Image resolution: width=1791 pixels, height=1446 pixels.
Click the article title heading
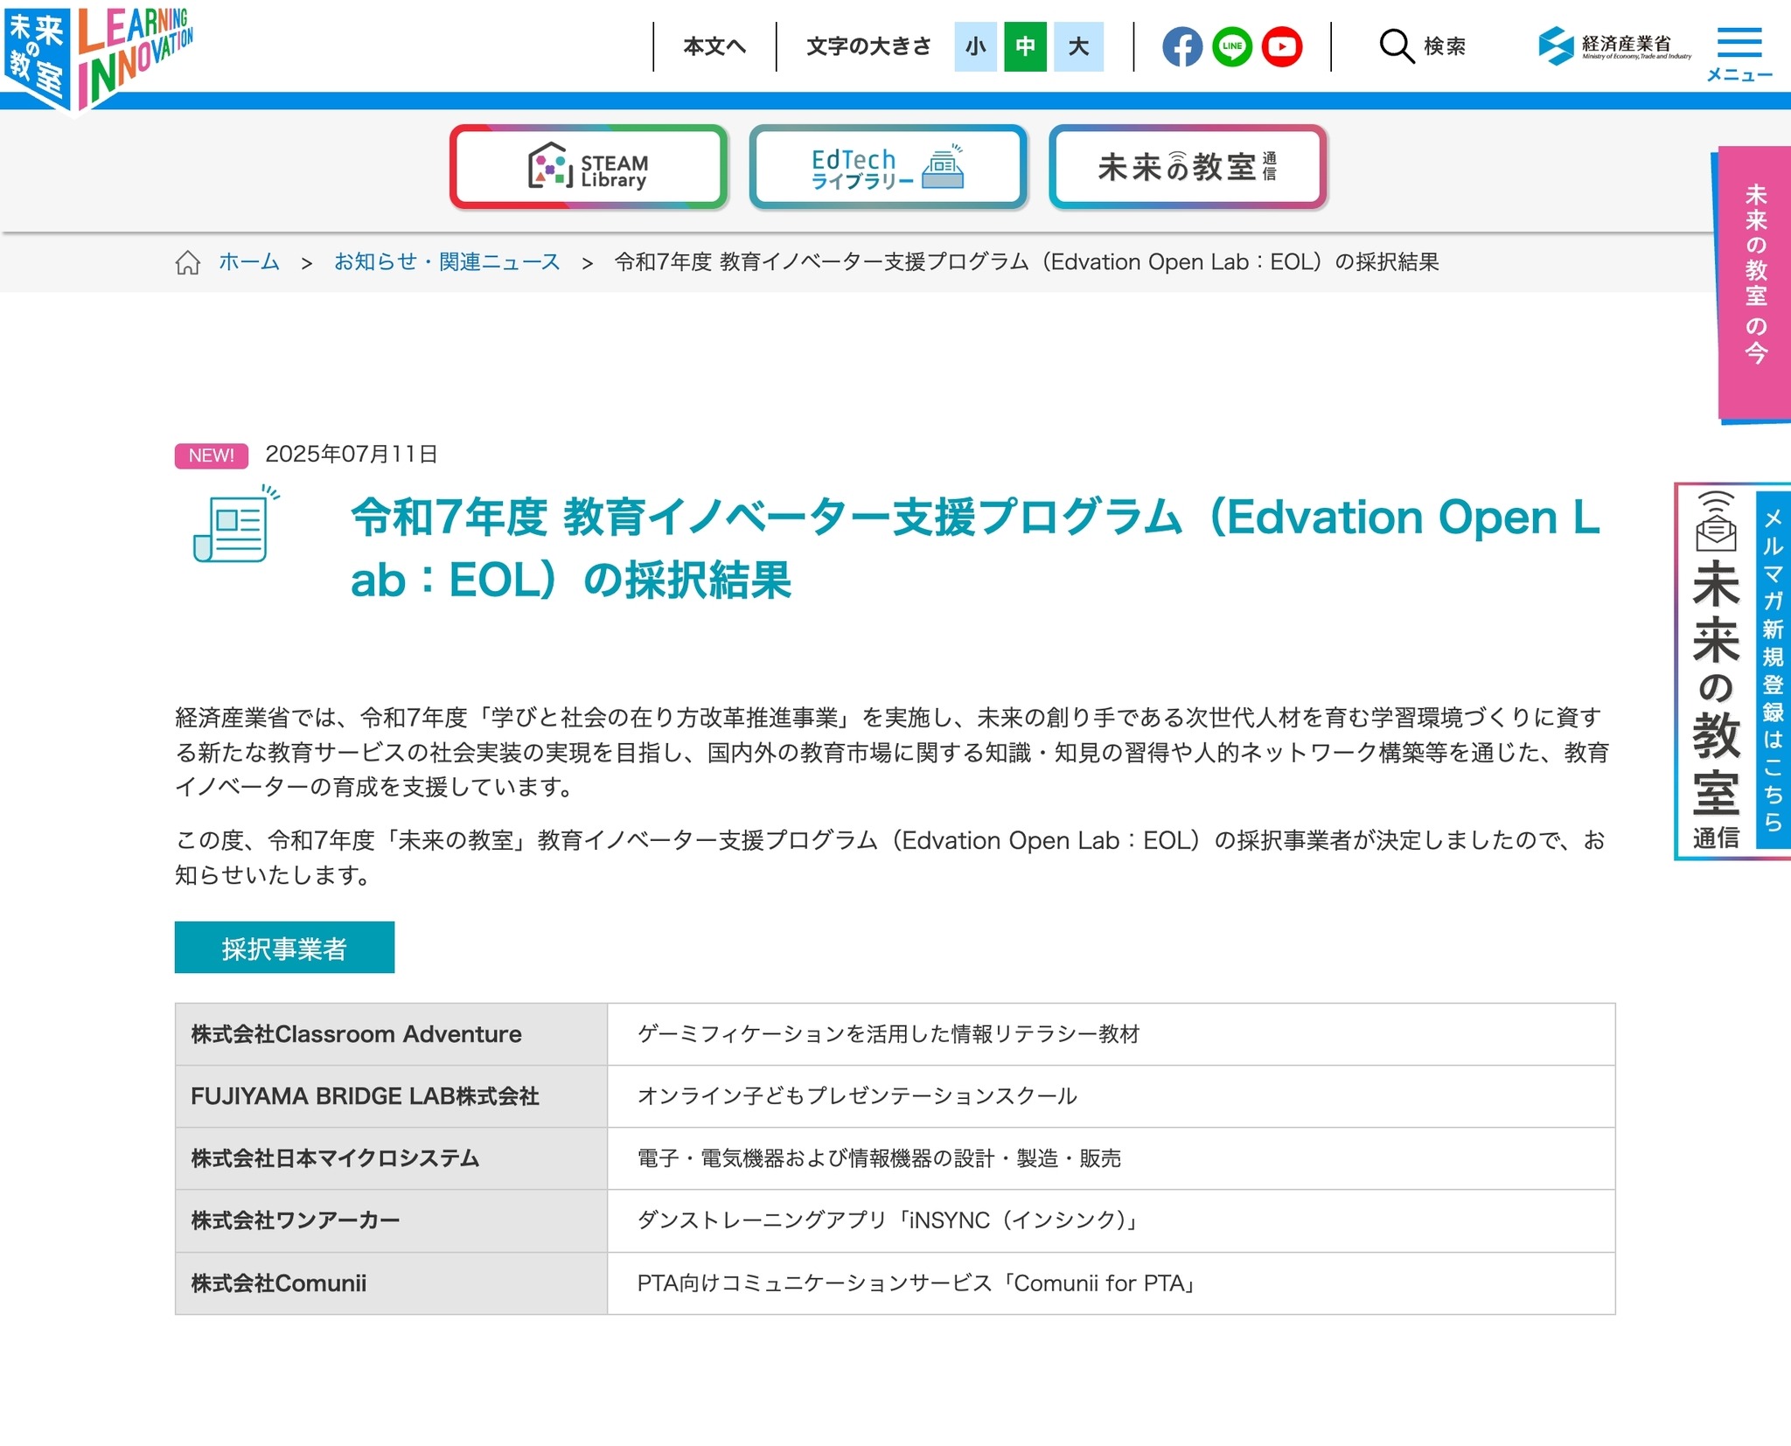point(975,548)
